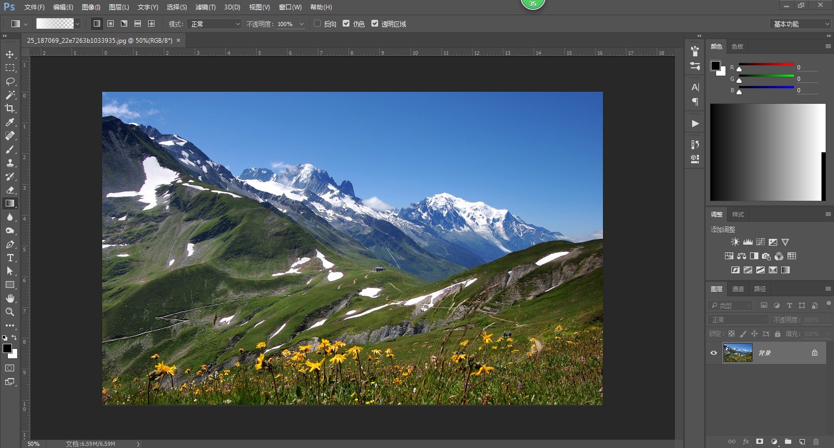Open the gradient picker dropdown arrow
Viewport: 834px width, 448px height.
77,24
